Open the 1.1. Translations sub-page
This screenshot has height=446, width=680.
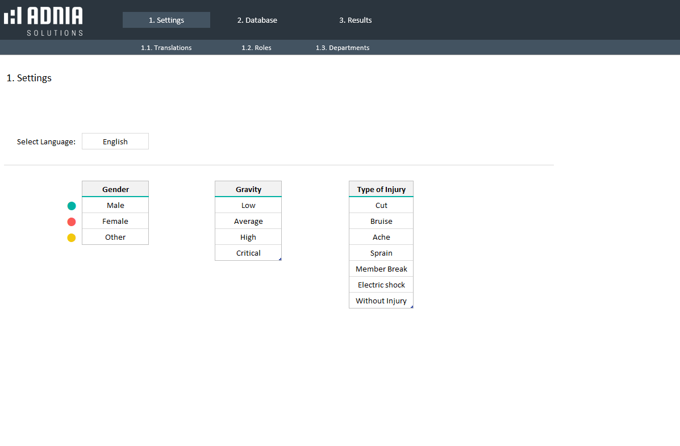tap(166, 48)
